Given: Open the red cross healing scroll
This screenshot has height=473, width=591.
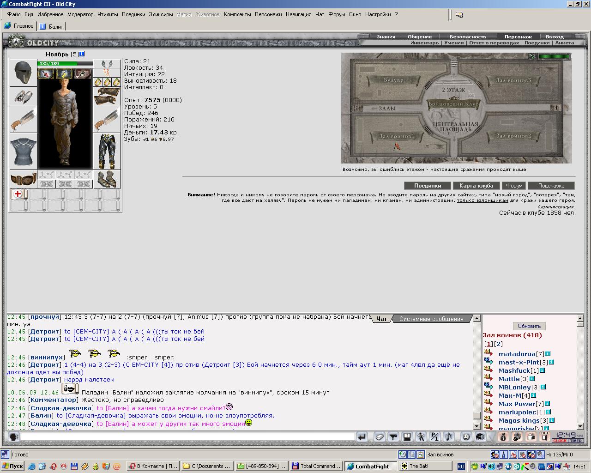Looking at the screenshot, I should click(18, 194).
